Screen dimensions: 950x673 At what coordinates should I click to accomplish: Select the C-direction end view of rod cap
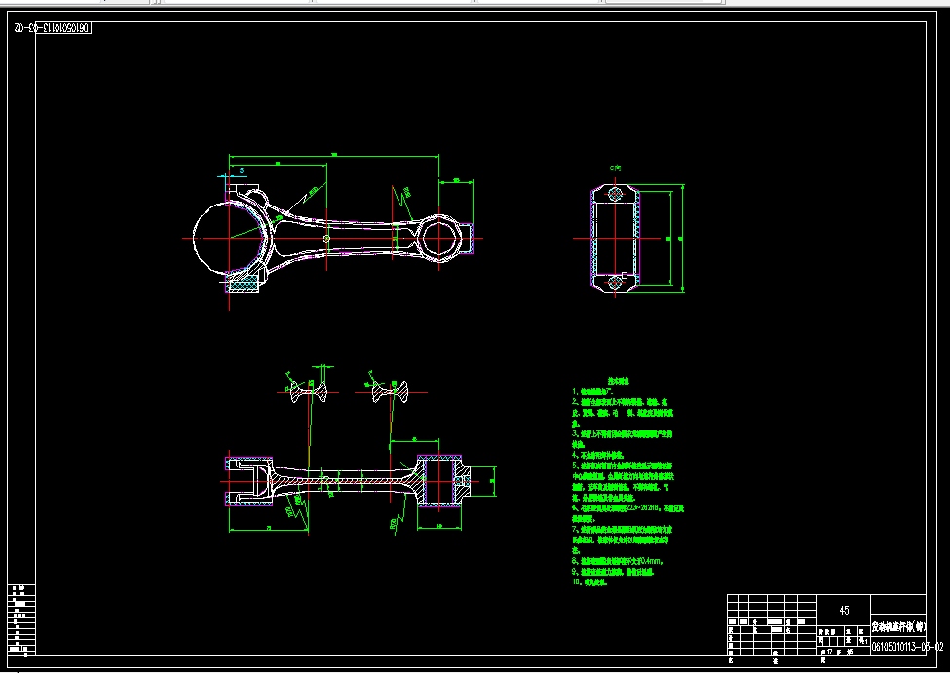615,240
